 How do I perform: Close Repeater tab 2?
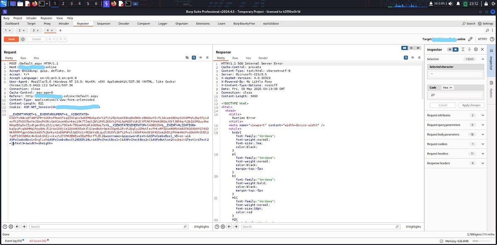coord(24,30)
